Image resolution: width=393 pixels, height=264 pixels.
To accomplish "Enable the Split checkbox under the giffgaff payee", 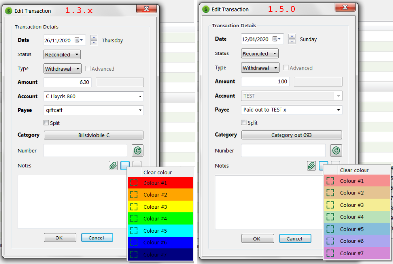I will click(46, 123).
